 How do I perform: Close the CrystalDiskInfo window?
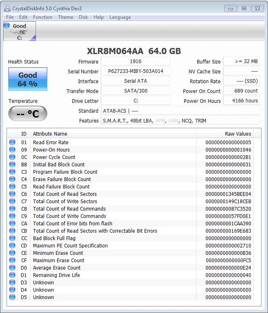pos(257,9)
